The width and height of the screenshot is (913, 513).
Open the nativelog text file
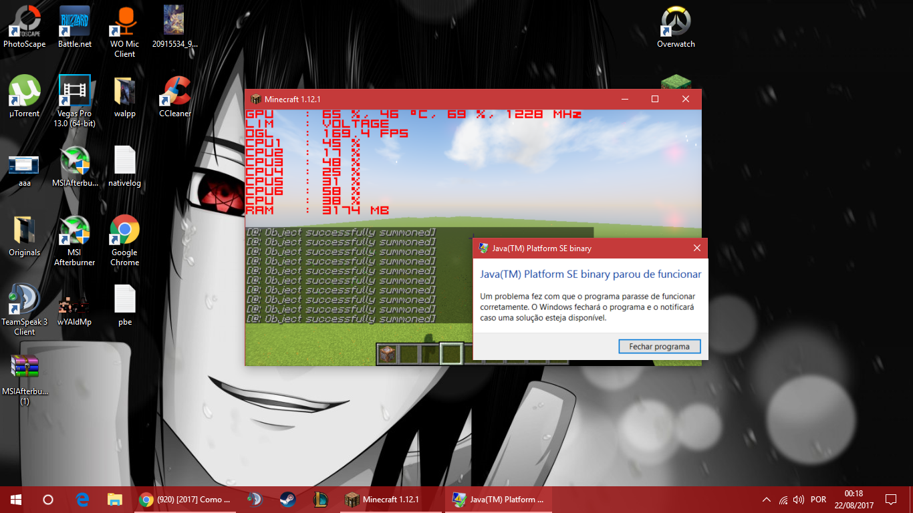125,166
